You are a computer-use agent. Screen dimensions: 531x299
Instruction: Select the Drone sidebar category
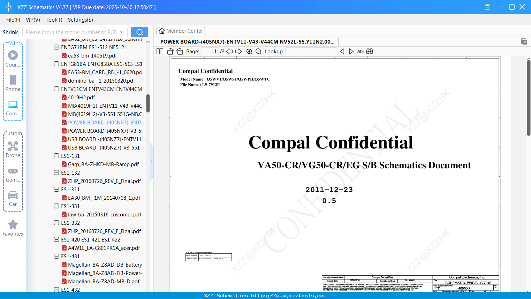pyautogui.click(x=13, y=149)
